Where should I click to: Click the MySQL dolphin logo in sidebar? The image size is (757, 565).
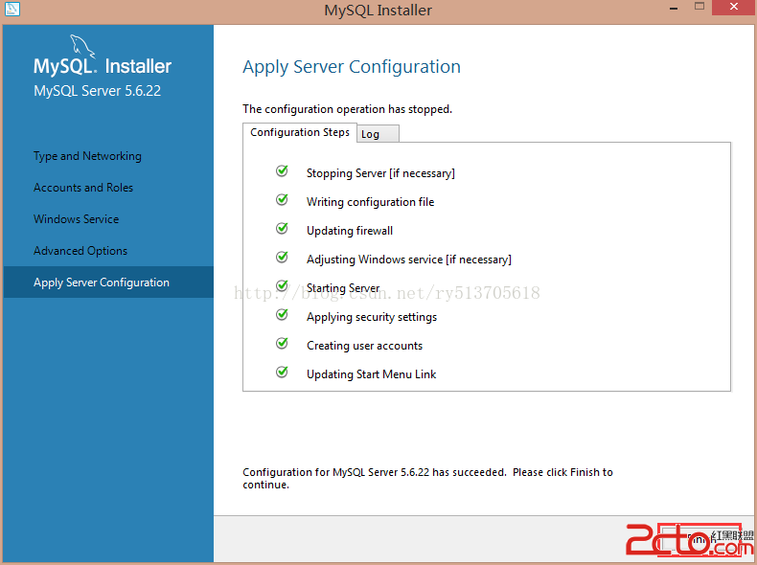coord(82,46)
